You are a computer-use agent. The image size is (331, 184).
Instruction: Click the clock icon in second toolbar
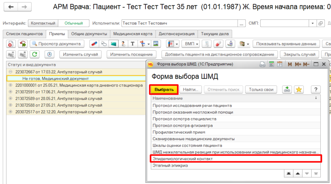point(50,54)
